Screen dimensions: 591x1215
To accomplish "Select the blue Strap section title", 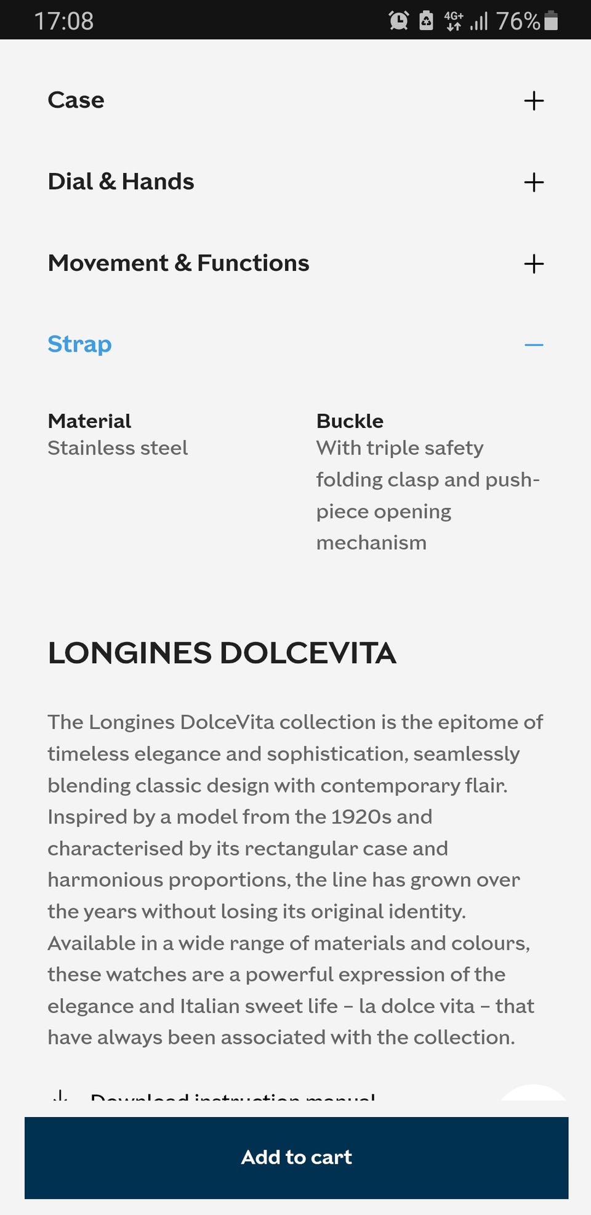I will point(80,344).
